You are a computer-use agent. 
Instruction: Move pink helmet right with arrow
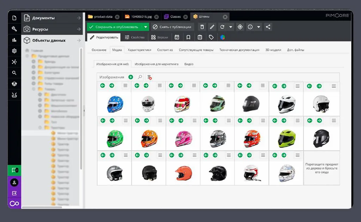coord(181,121)
